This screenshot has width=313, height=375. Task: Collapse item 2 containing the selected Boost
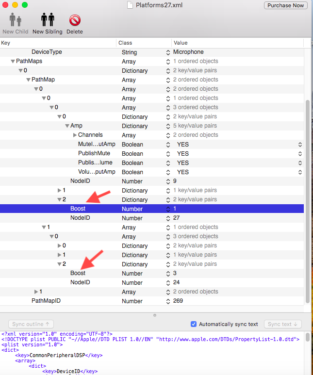[x=59, y=200]
